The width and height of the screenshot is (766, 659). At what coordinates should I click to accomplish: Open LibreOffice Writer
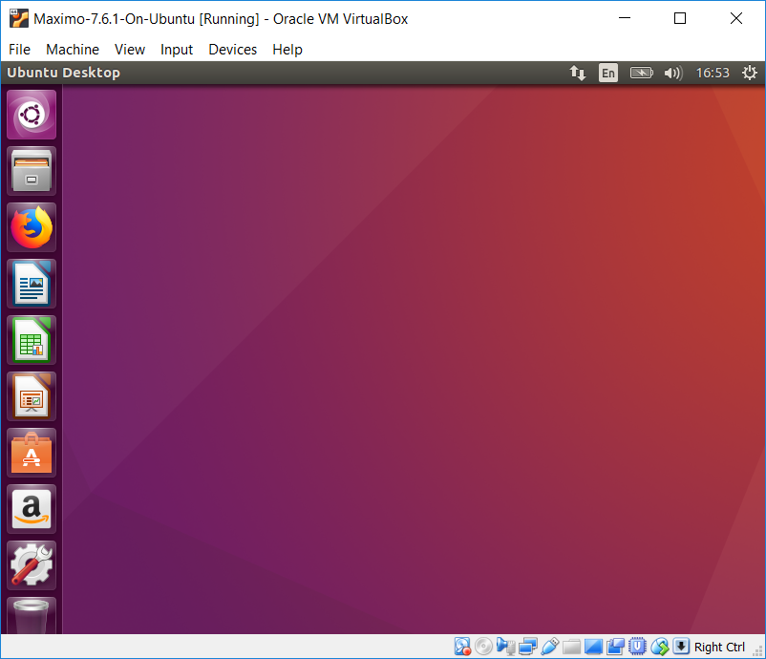(32, 284)
